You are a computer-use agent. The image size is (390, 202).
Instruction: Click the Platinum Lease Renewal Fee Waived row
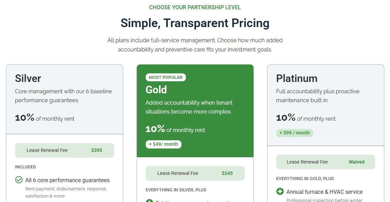pos(325,162)
